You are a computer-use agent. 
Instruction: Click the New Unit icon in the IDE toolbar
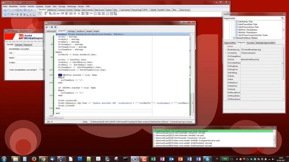5,10
